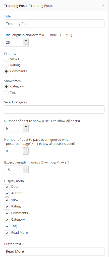The width and height of the screenshot is (109, 257).
Task: Increase number of posts to pass over
Action: [26, 149]
